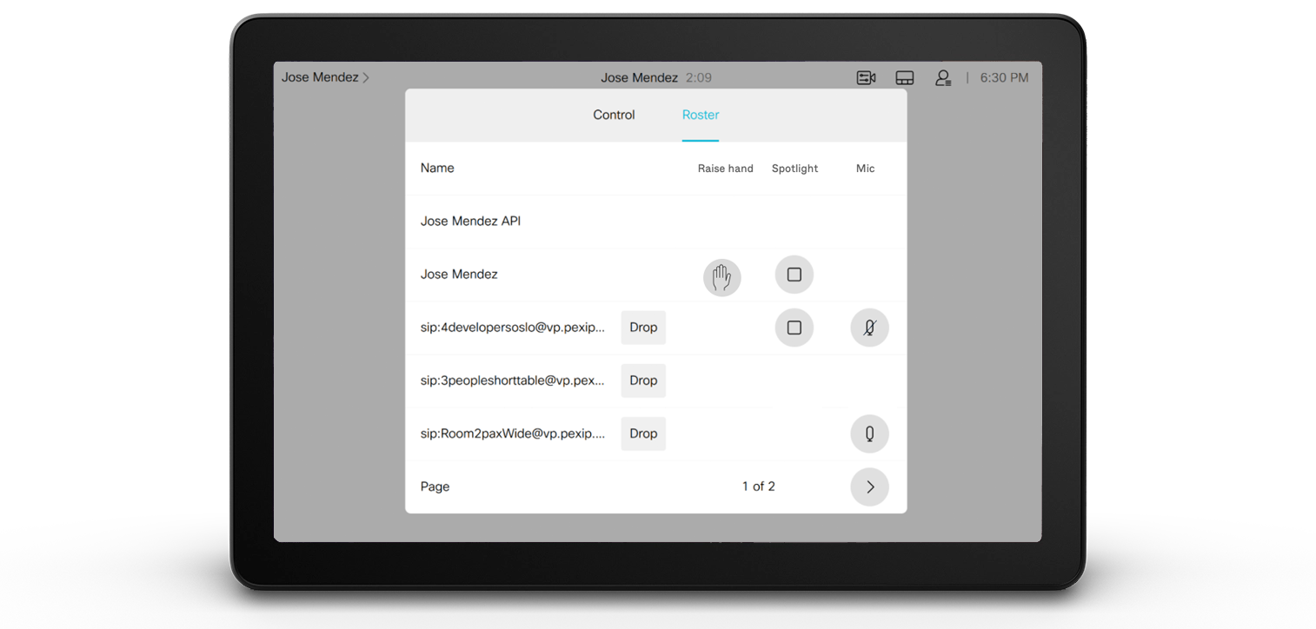Select the Roster tab
The height and width of the screenshot is (629, 1316).
click(x=700, y=115)
